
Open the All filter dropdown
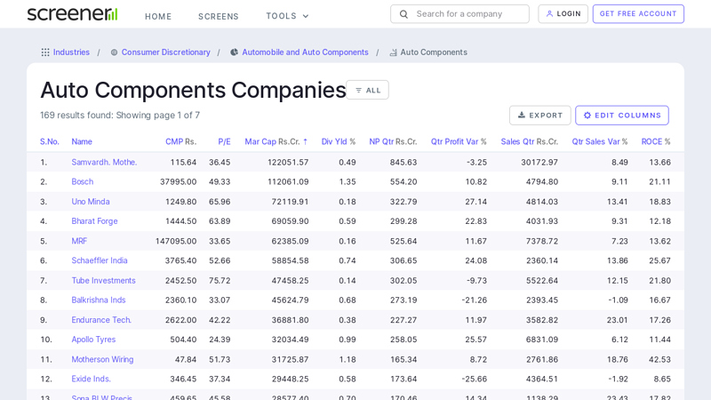coord(367,90)
